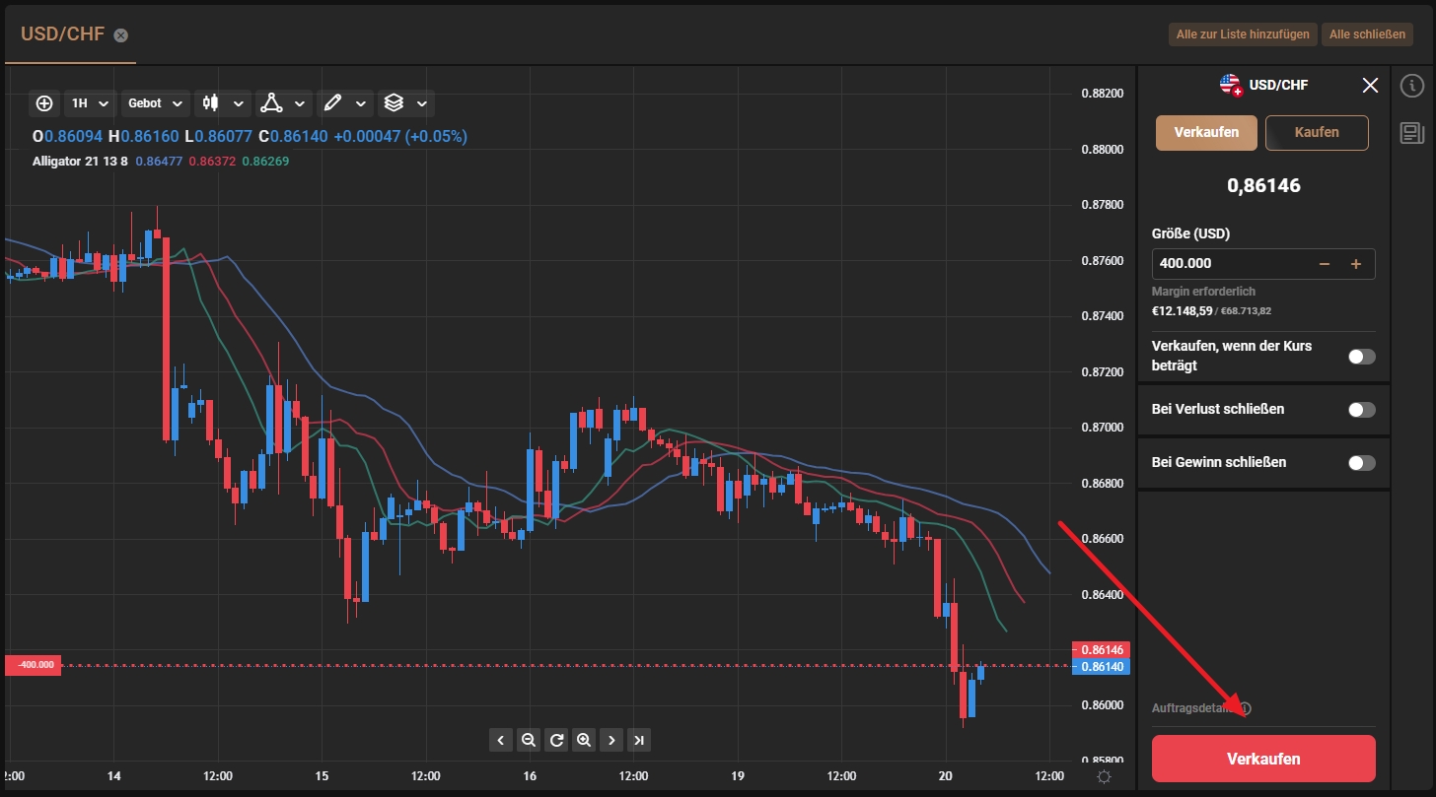Image resolution: width=1436 pixels, height=797 pixels.
Task: Zoom out the chart with magnifier minus
Action: (529, 740)
